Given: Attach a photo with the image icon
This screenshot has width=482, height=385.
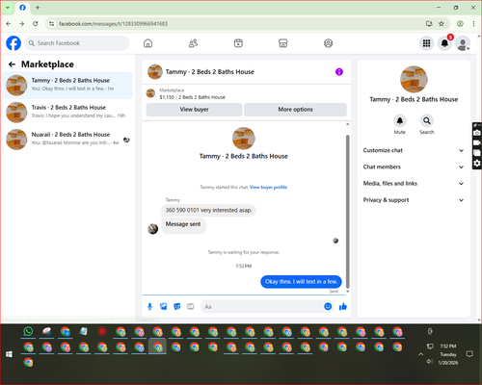Looking at the screenshot, I should (164, 307).
